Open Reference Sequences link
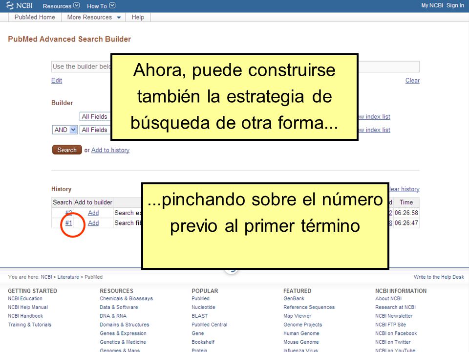The height and width of the screenshot is (352, 469). coord(309,307)
